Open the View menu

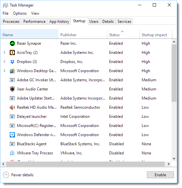tap(35, 13)
